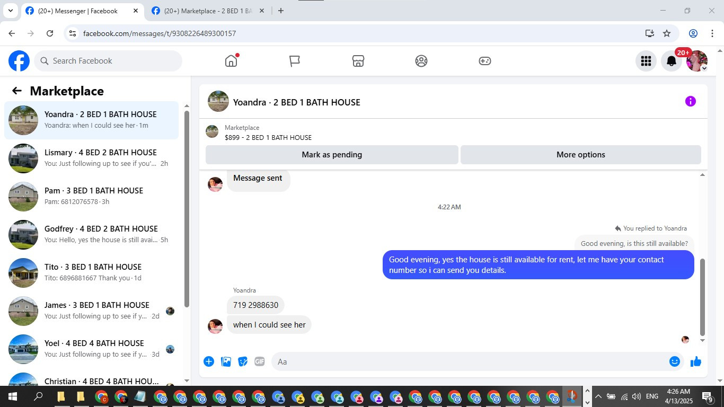The image size is (724, 407).
Task: Open Pam 3 BED 1 BATH conversation
Action: (x=92, y=197)
